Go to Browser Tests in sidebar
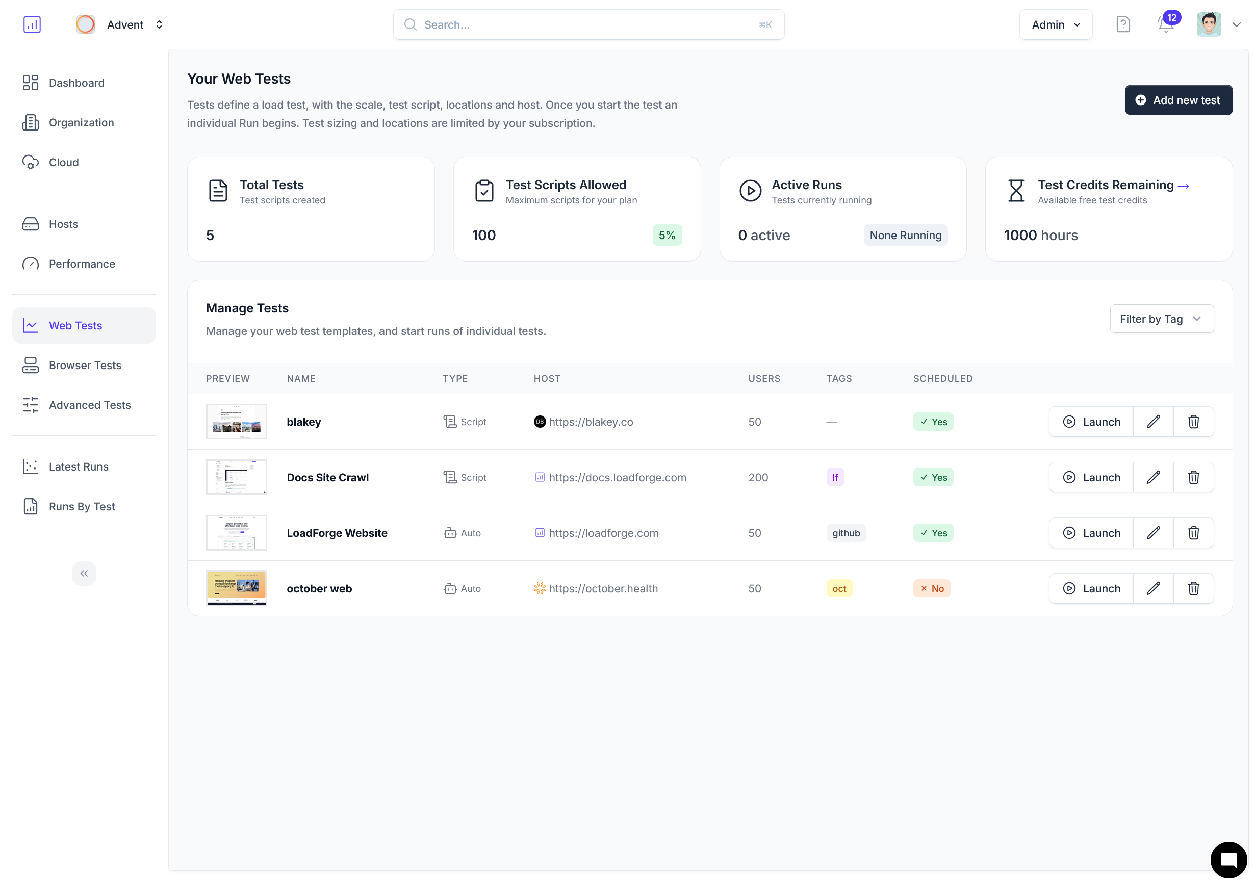1255x886 pixels. 85,365
